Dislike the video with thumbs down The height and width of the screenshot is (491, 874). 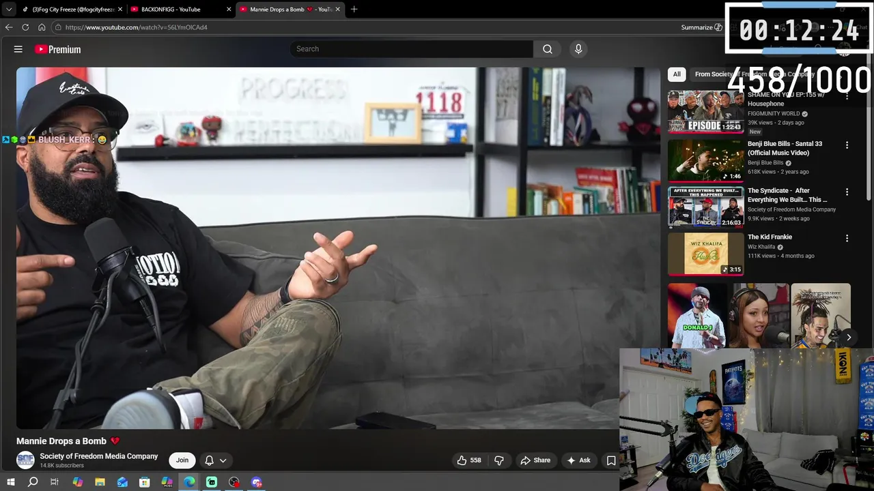[499, 460]
